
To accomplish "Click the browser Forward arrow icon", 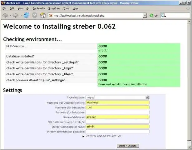I will (x=16, y=15).
